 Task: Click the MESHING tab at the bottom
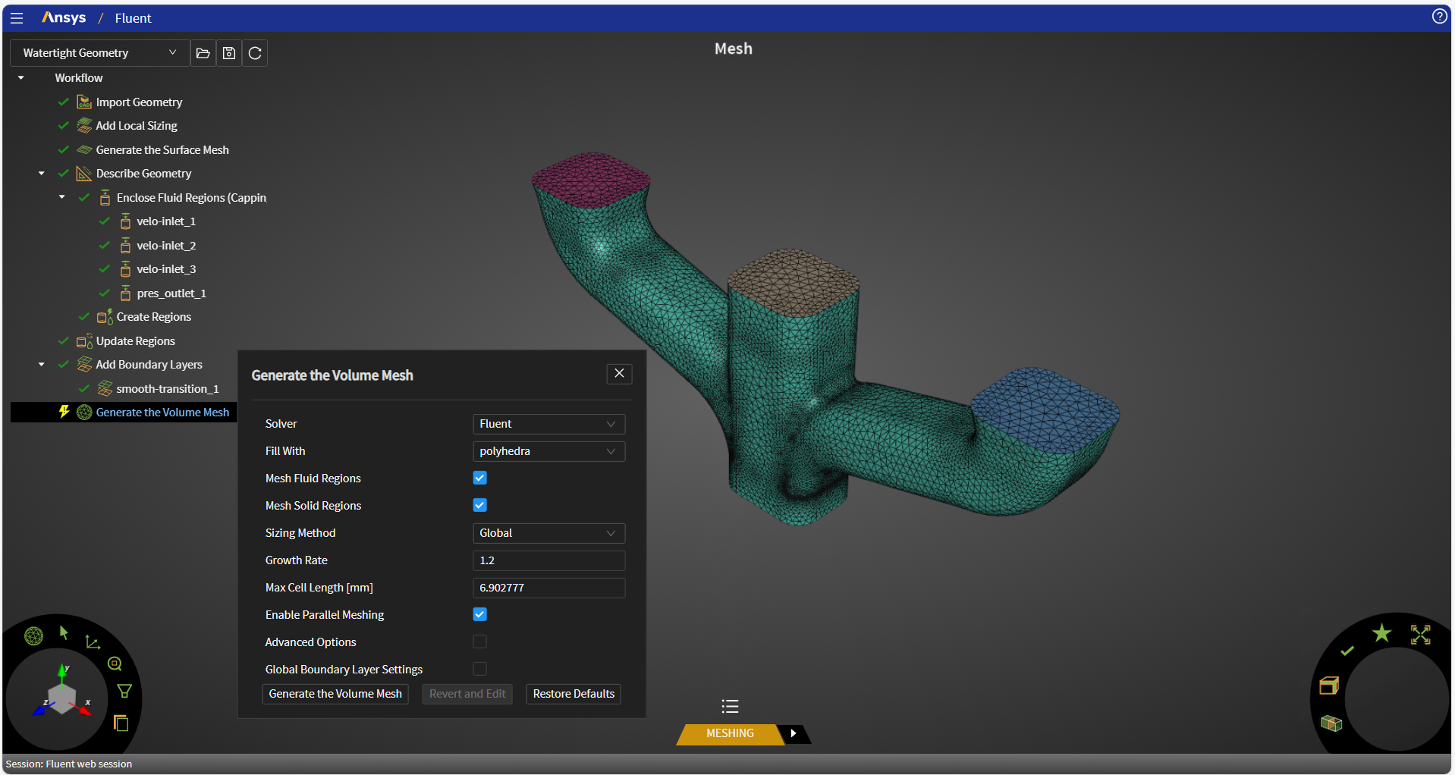(x=729, y=733)
